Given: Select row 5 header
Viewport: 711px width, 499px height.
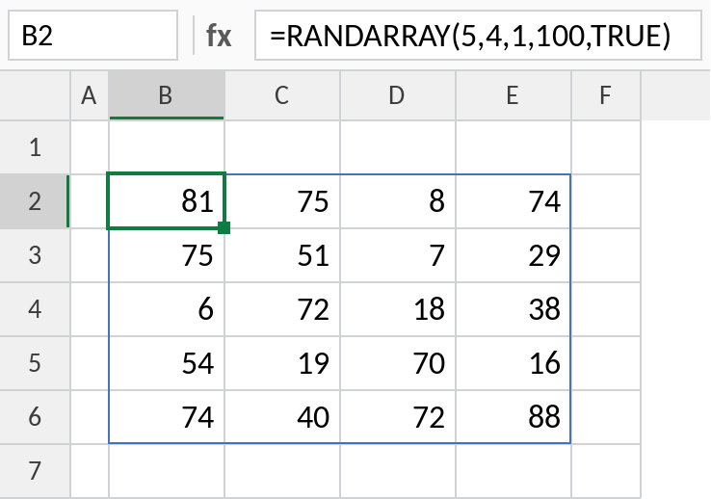Looking at the screenshot, I should click(x=35, y=363).
